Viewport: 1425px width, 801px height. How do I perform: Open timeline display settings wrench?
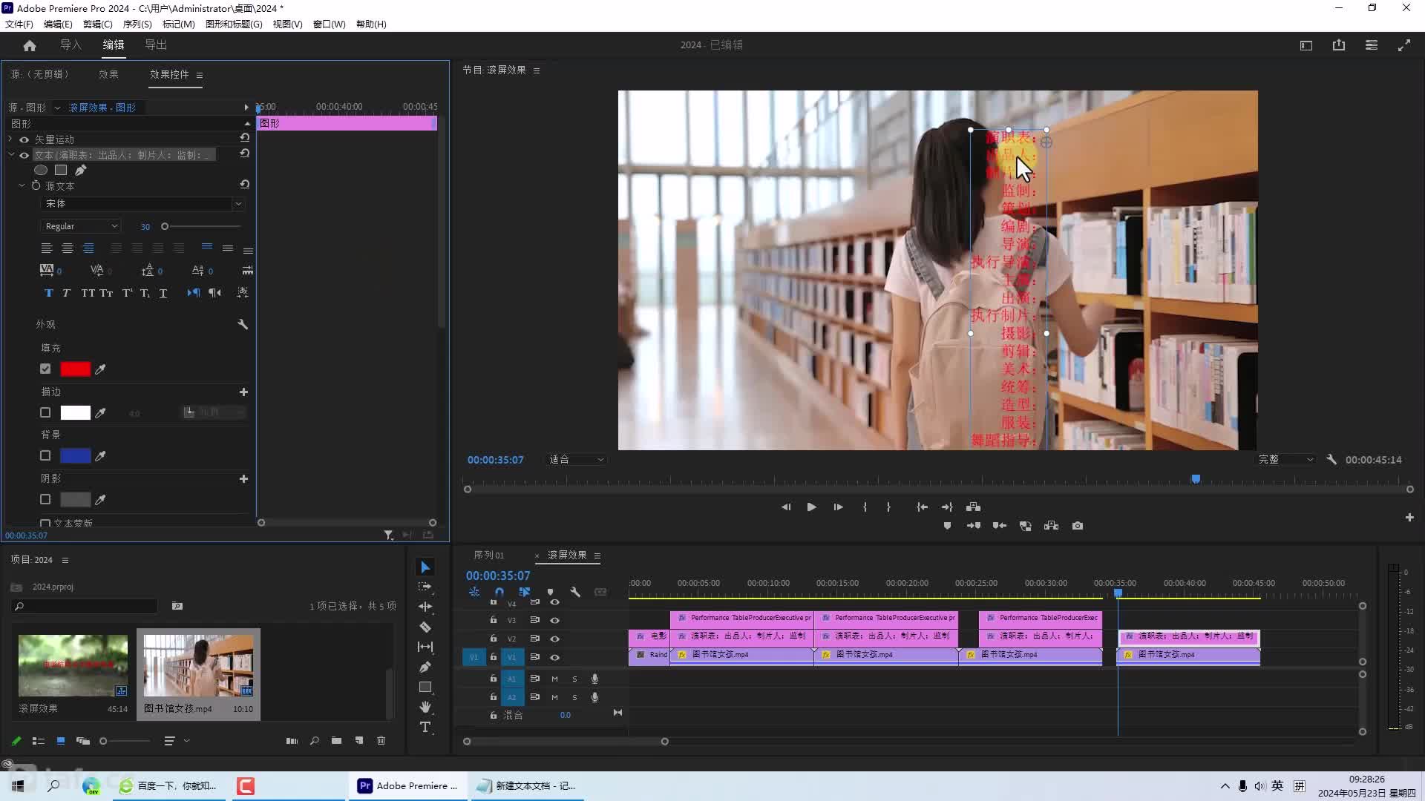[x=575, y=592]
